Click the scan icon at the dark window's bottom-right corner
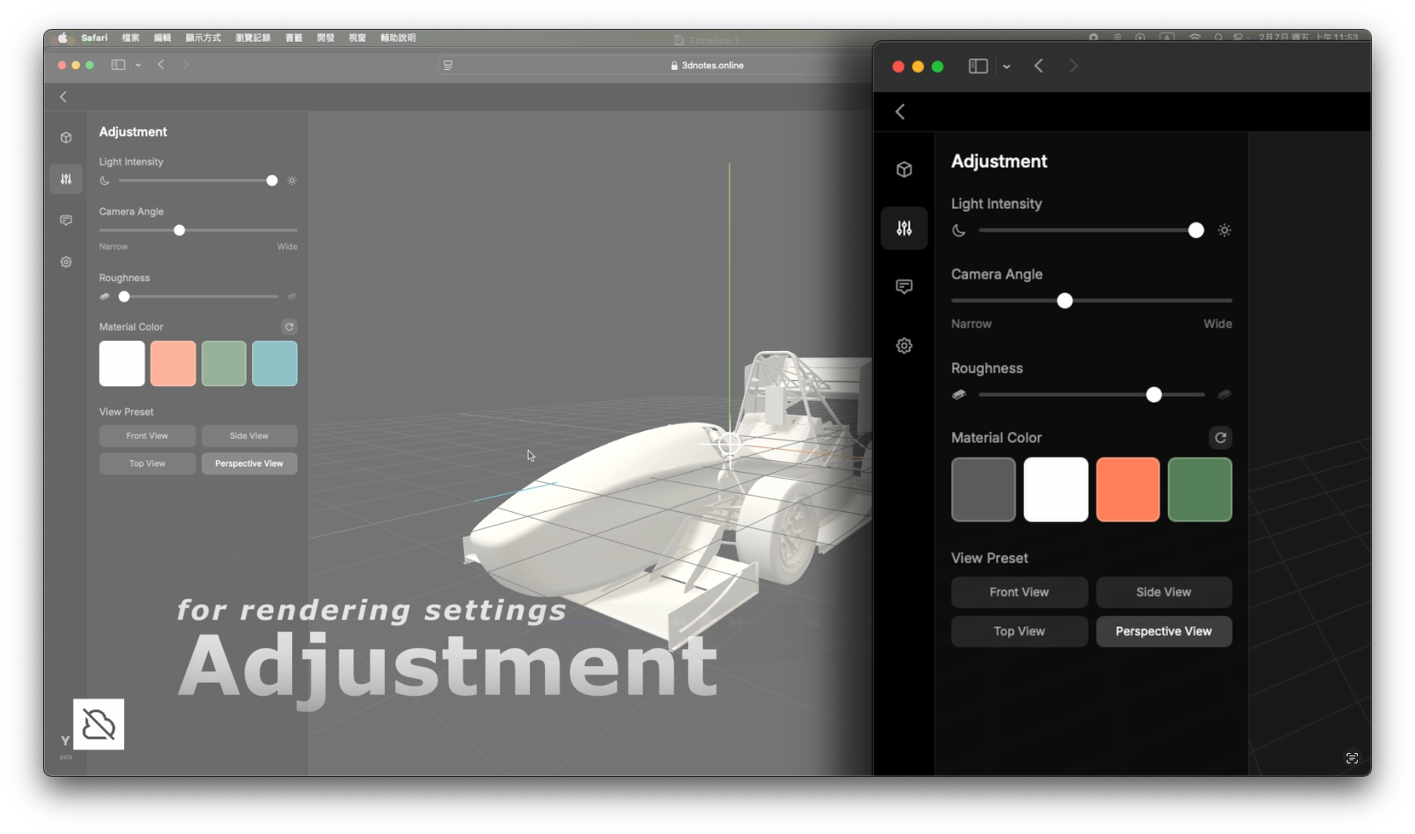1415x834 pixels. click(1351, 758)
